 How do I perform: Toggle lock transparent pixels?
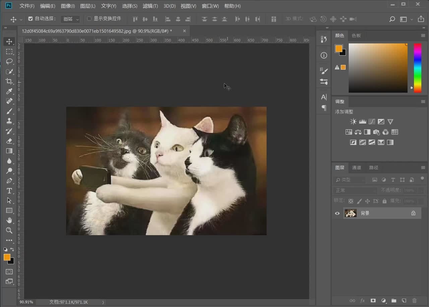[x=351, y=201]
